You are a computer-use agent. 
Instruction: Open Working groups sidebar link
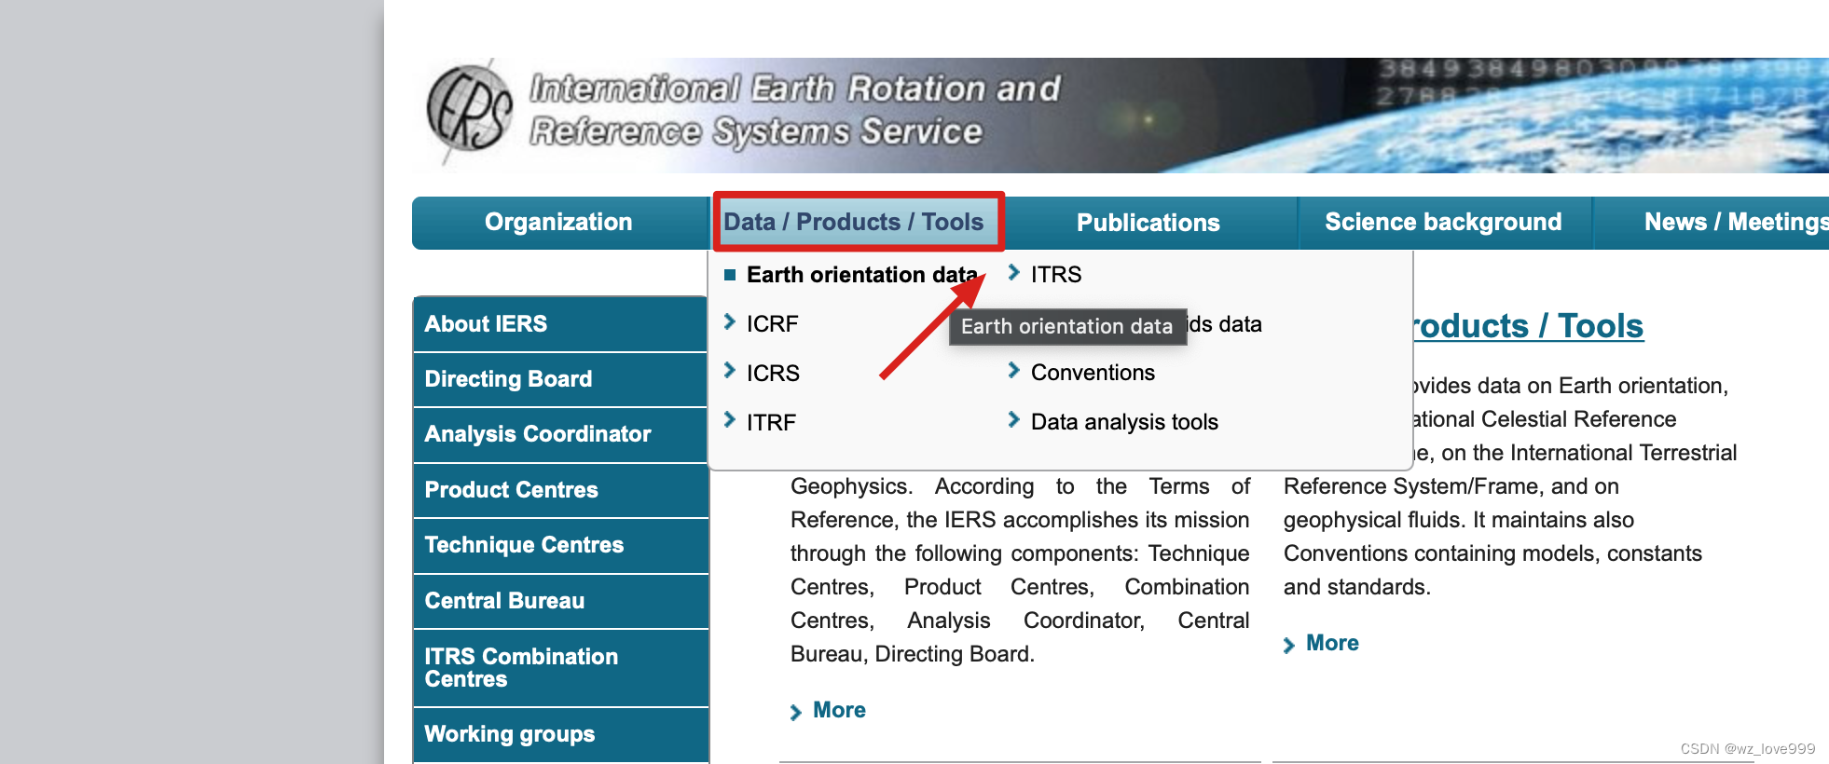[x=560, y=734]
